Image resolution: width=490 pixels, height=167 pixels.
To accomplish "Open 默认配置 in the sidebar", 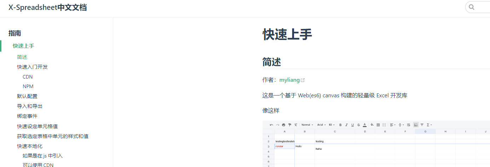I will tap(27, 96).
